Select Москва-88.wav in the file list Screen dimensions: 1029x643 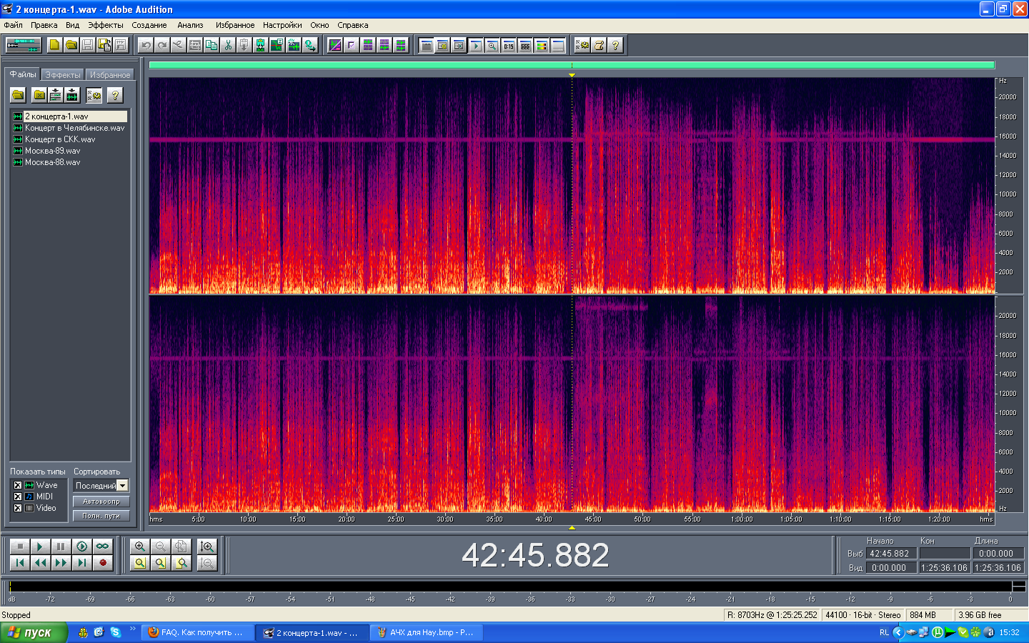tap(53, 162)
